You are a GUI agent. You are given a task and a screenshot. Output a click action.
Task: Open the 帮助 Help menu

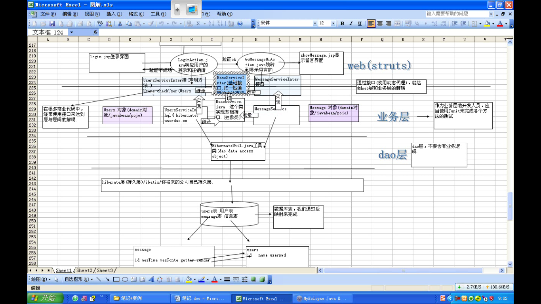[225, 14]
